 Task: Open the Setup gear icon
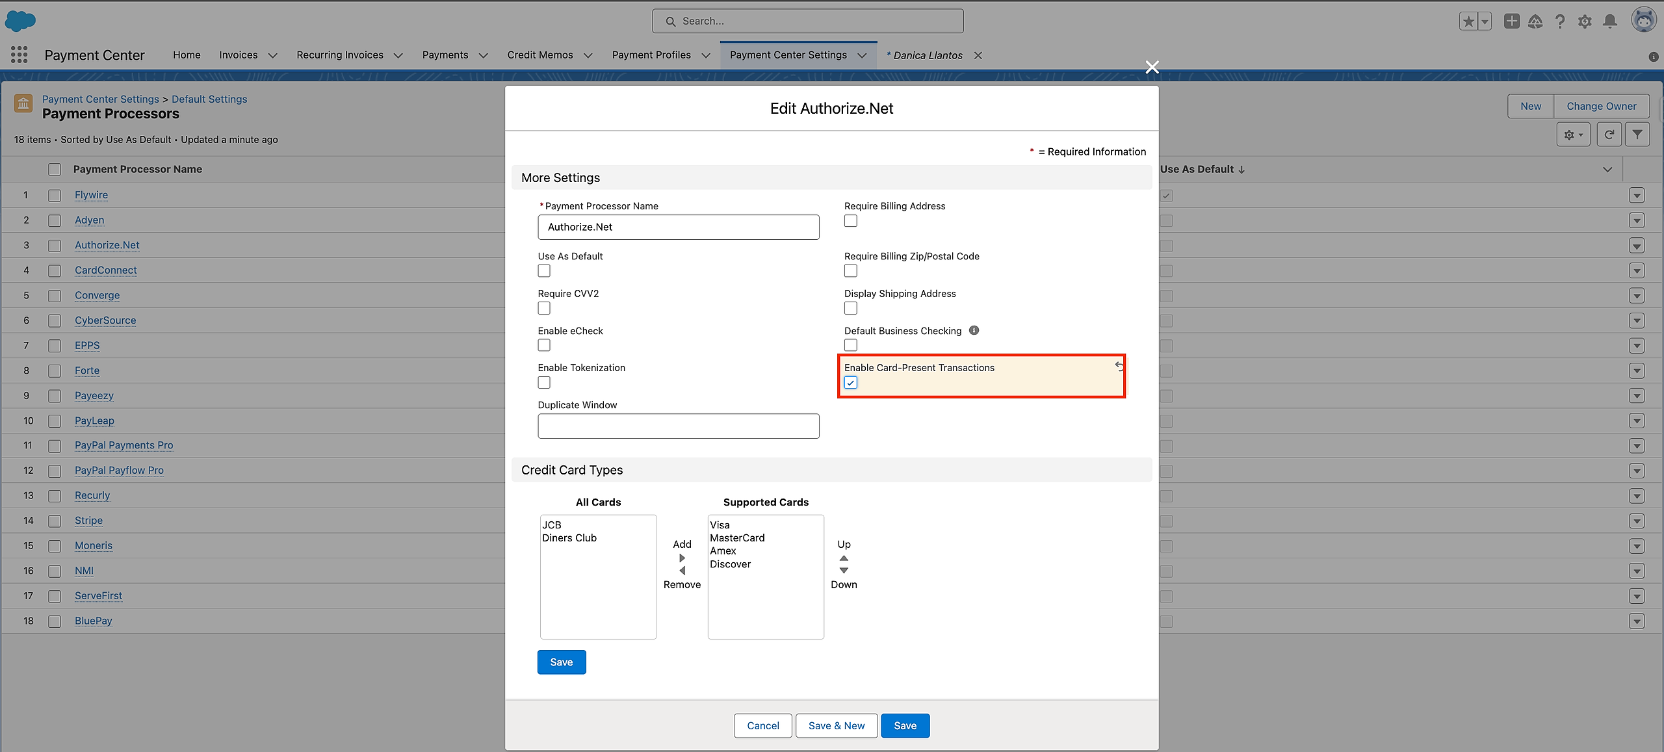click(1585, 21)
